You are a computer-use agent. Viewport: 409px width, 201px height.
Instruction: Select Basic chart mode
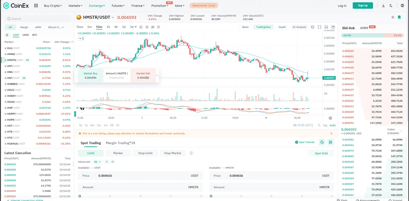coord(245,27)
